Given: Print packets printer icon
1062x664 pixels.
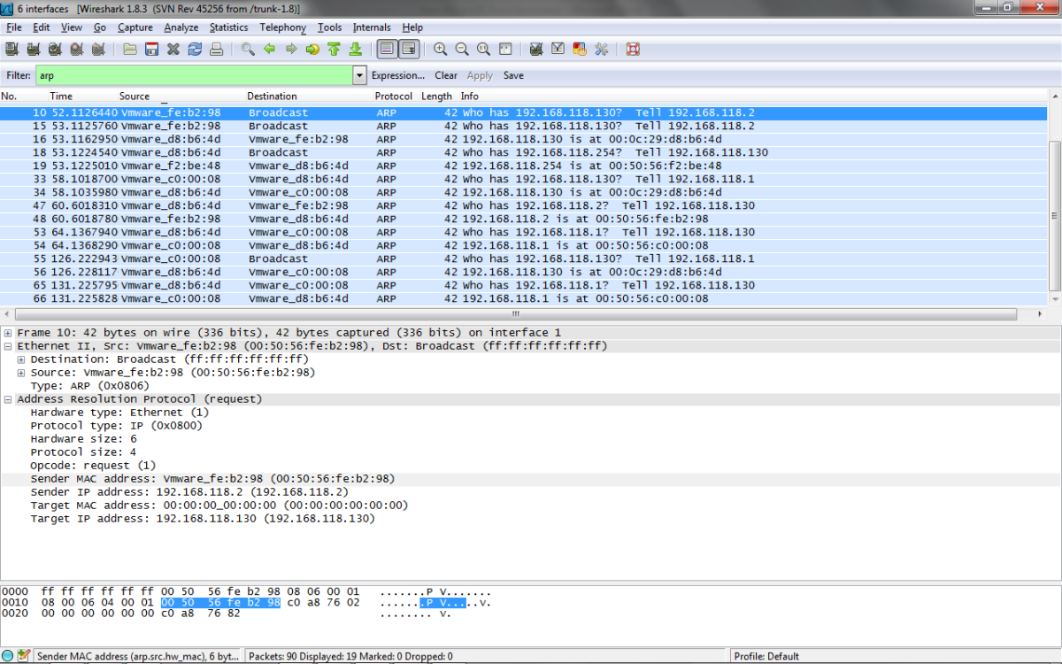Looking at the screenshot, I should pos(217,50).
